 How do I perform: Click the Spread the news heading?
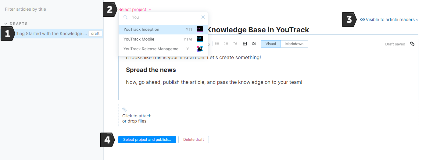pyautogui.click(x=151, y=70)
